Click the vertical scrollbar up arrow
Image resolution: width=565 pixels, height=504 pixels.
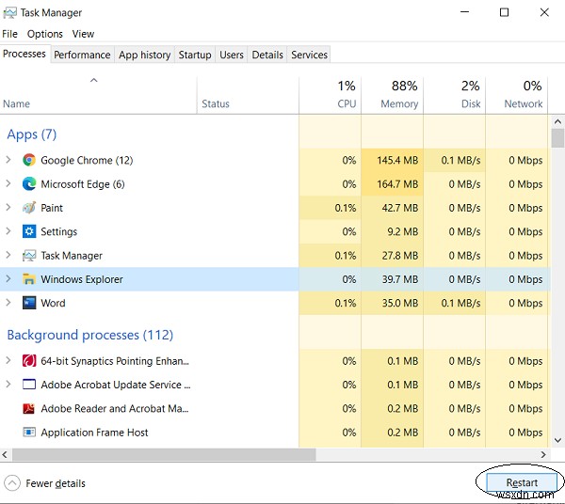557,122
